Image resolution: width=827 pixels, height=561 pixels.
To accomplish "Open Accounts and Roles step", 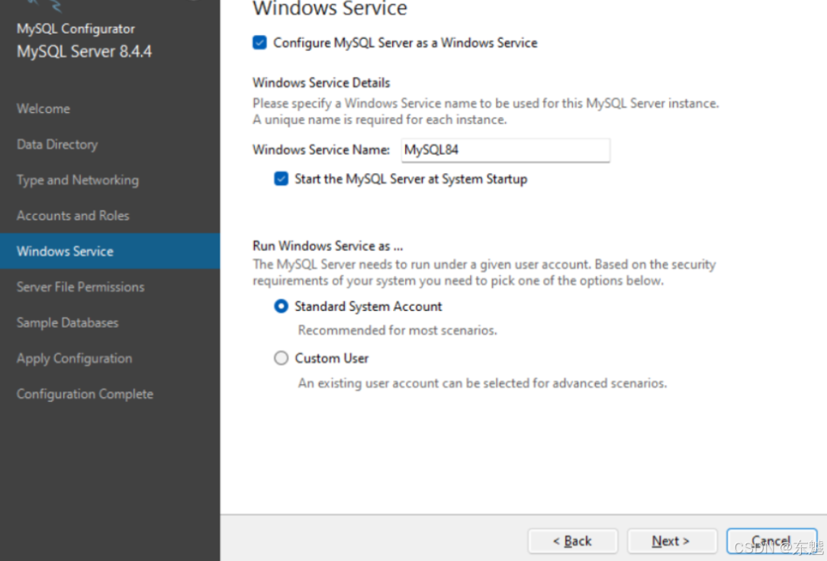I will click(72, 216).
